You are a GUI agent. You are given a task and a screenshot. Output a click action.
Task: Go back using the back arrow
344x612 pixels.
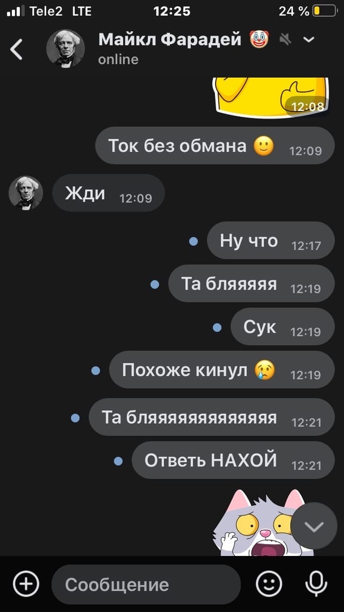tap(16, 49)
